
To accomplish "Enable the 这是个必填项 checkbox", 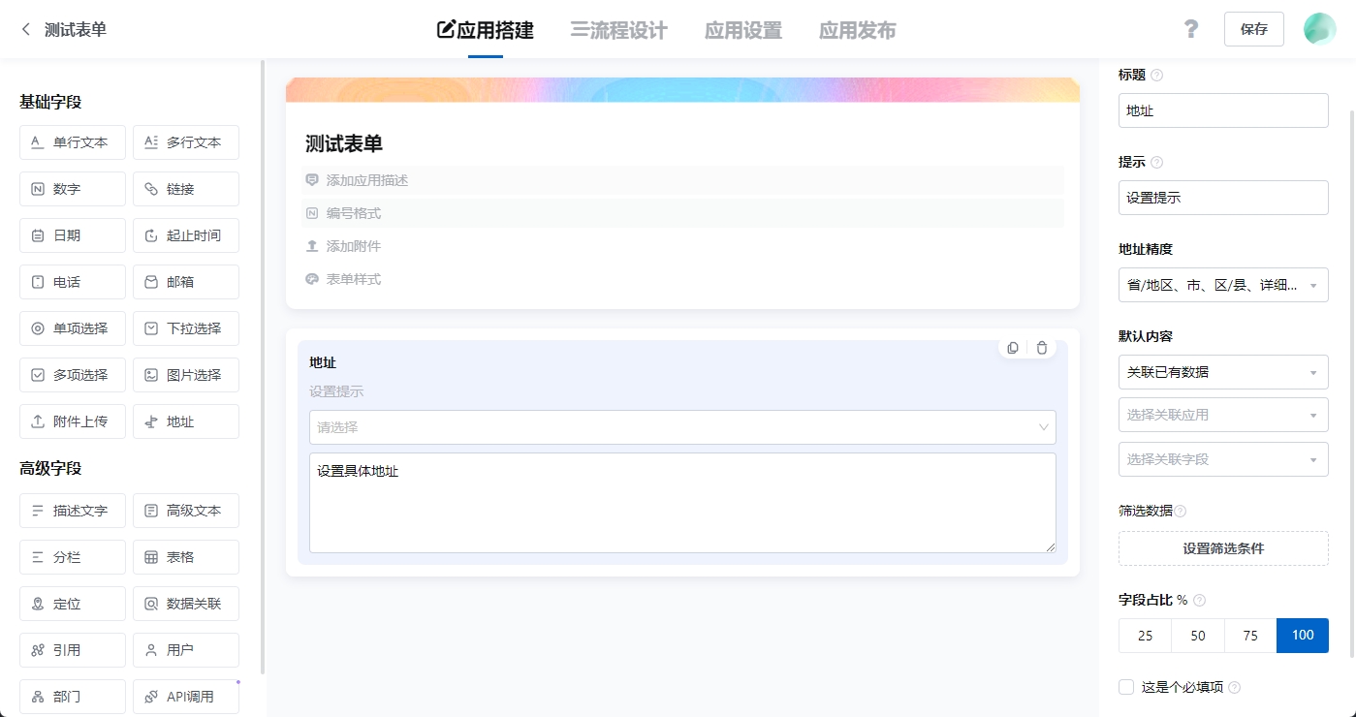I will point(1125,686).
